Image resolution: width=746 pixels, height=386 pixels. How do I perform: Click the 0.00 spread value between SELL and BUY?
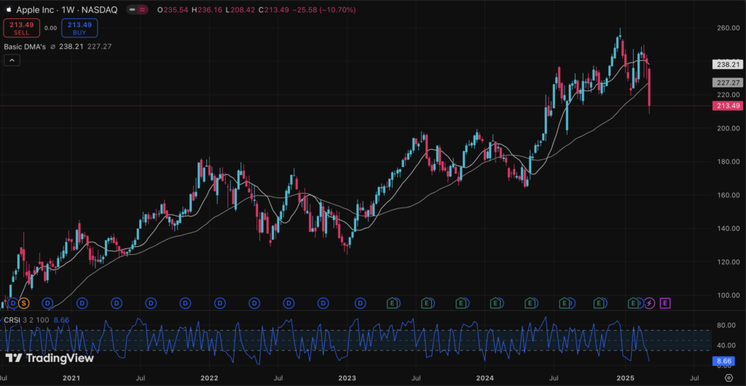tap(50, 28)
